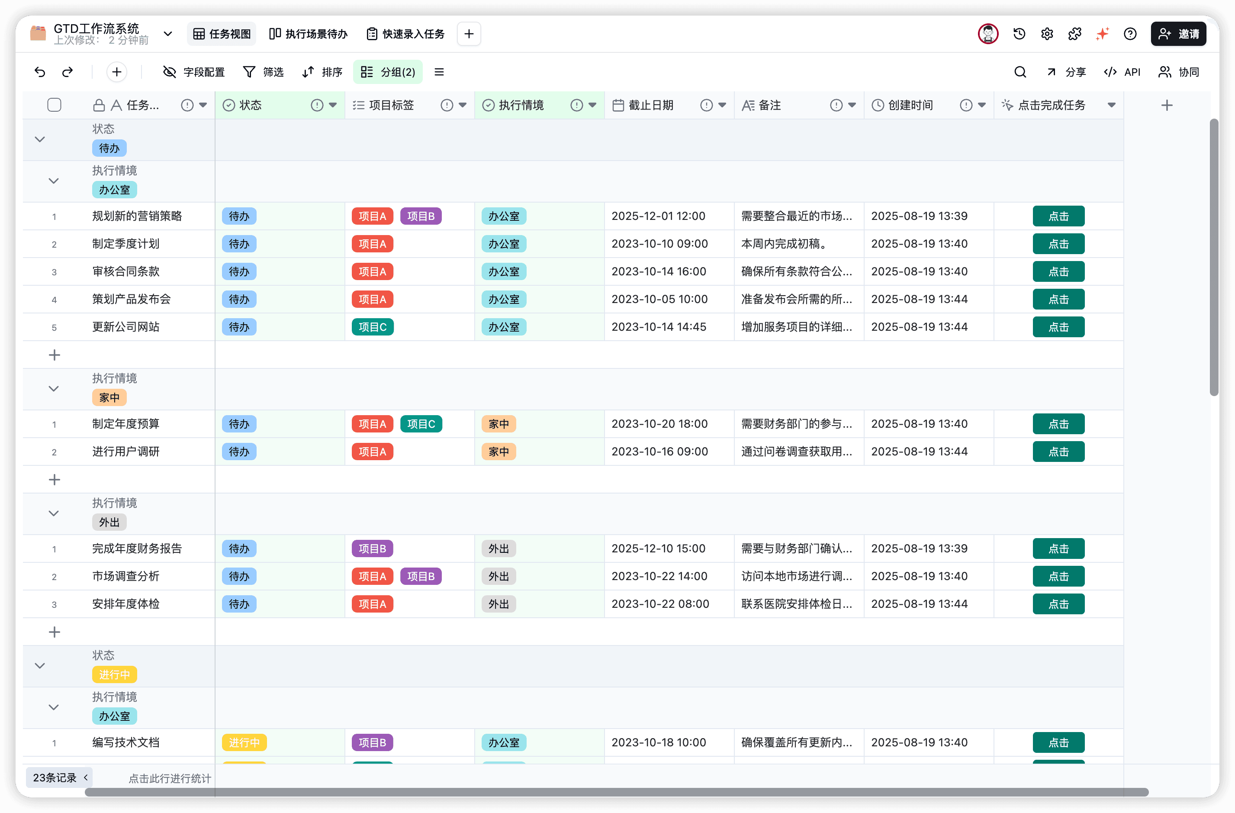Click 点击 button for 规划新的营销策略
Screen dimensions: 1235x813
click(1058, 216)
